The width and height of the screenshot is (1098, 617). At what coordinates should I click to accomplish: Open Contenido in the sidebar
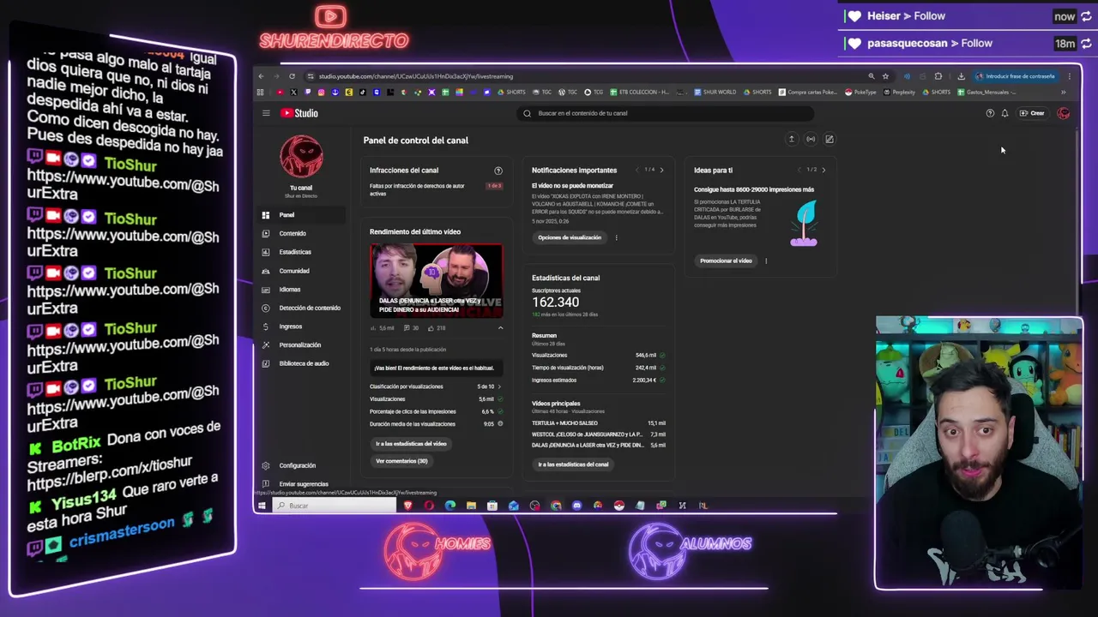click(302, 233)
